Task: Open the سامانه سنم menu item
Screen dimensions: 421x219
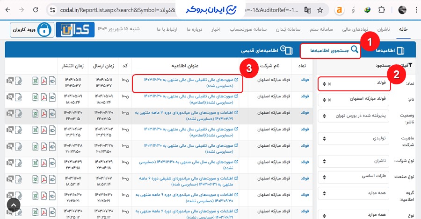Action: click(321, 29)
